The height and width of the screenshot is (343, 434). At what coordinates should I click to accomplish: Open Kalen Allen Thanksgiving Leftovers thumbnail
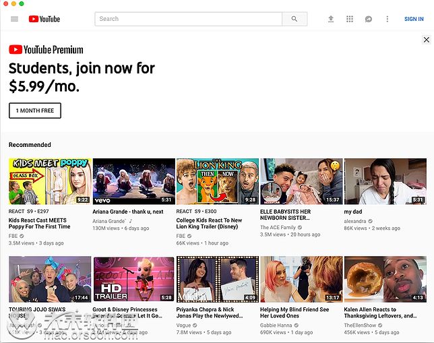pos(385,279)
